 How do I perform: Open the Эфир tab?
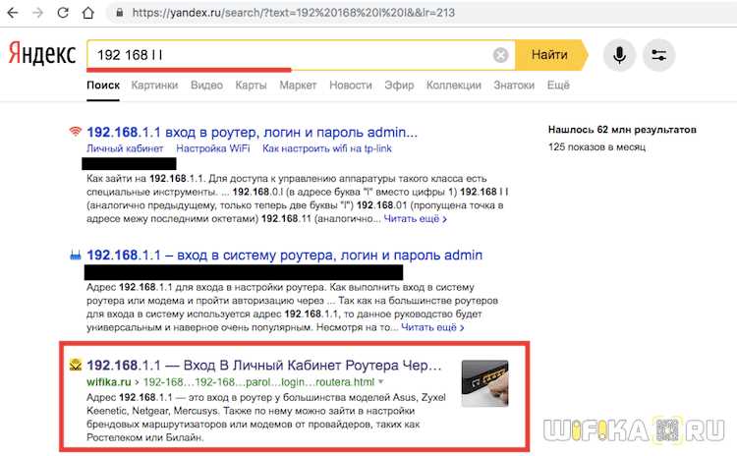click(x=399, y=85)
